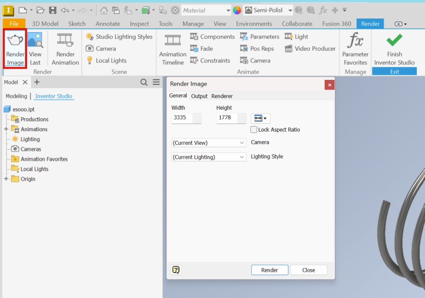Close the Model browser panel
The height and width of the screenshot is (298, 425).
(x=25, y=82)
